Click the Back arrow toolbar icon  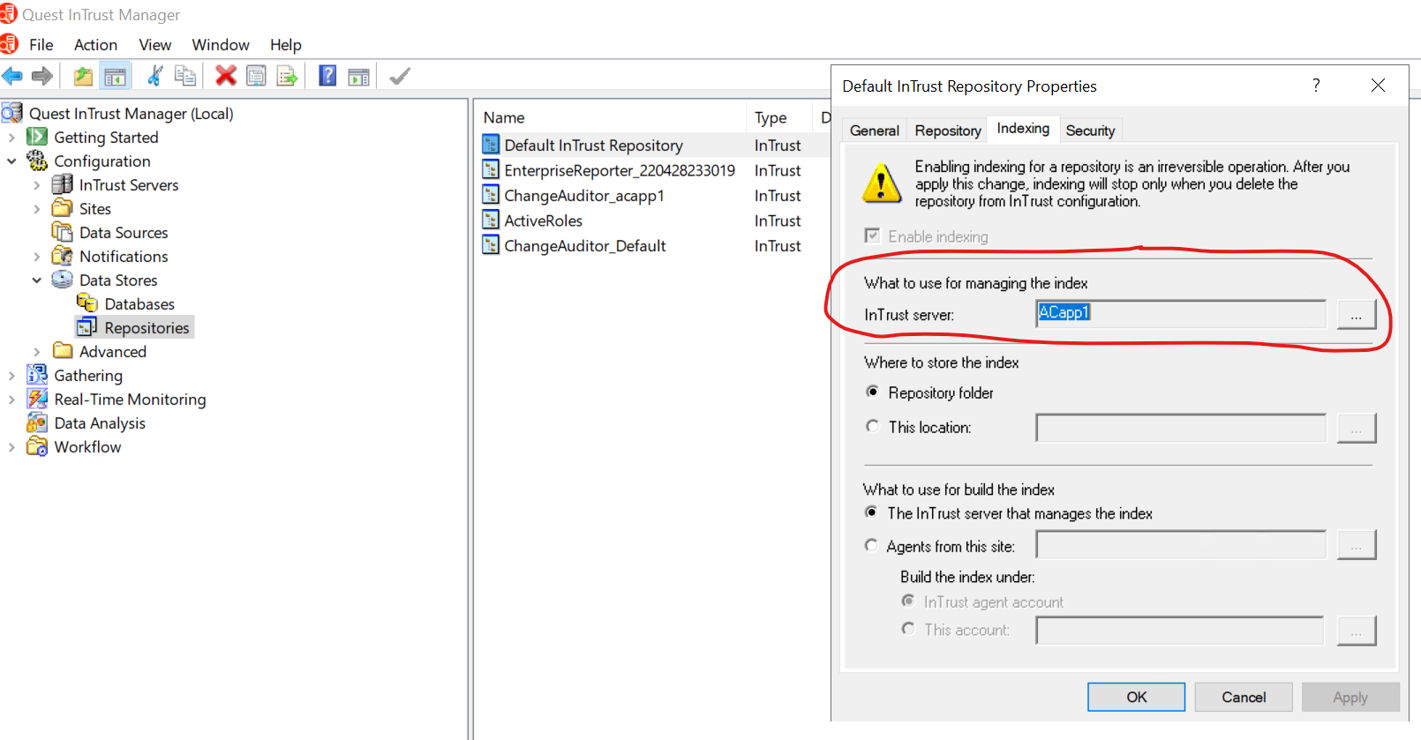pyautogui.click(x=12, y=77)
